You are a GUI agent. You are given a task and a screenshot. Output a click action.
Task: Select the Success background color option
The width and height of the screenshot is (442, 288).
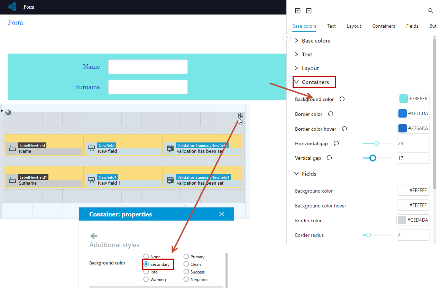click(186, 272)
